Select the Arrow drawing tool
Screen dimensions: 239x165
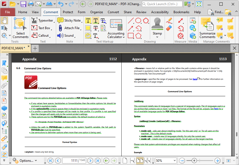[131, 28]
